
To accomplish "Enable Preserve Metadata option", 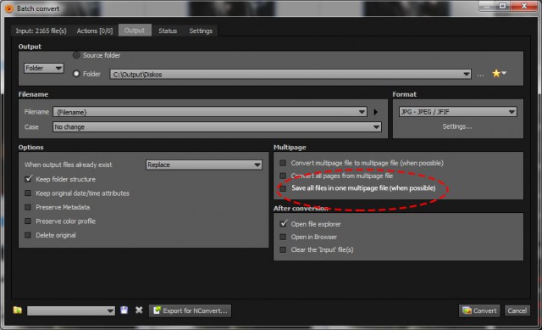I will 28,207.
